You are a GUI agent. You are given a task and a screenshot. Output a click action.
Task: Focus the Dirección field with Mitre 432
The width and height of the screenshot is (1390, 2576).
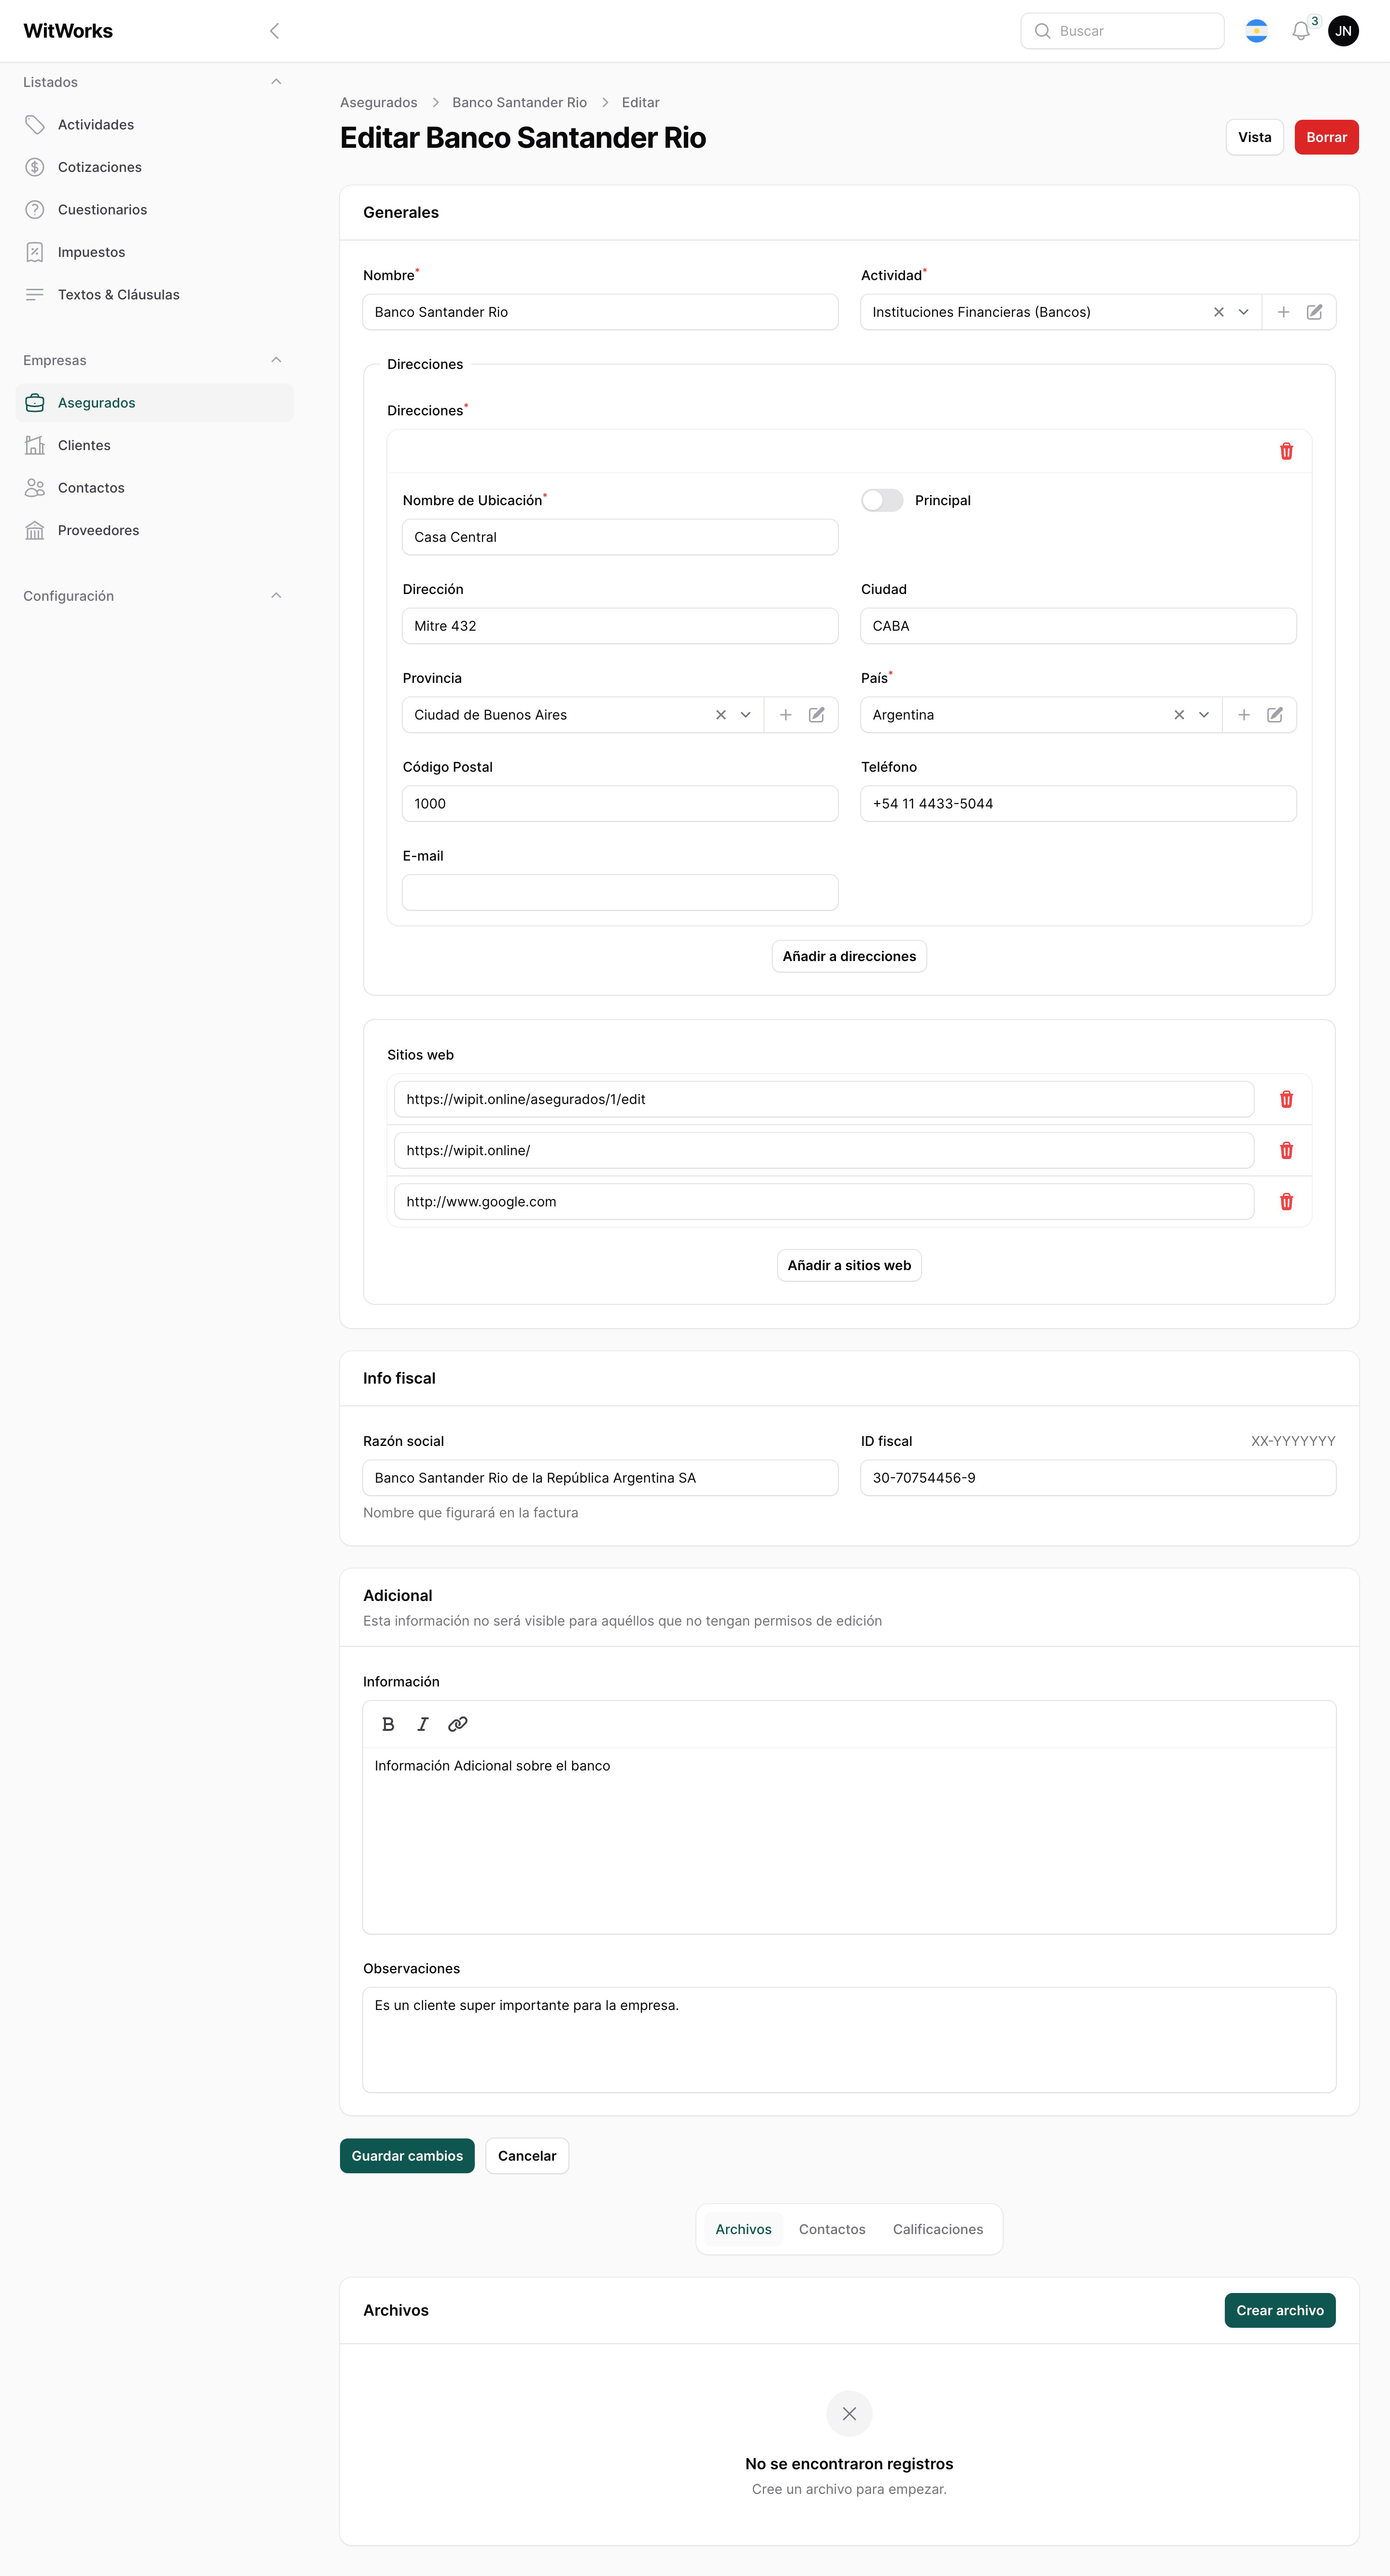coord(620,626)
